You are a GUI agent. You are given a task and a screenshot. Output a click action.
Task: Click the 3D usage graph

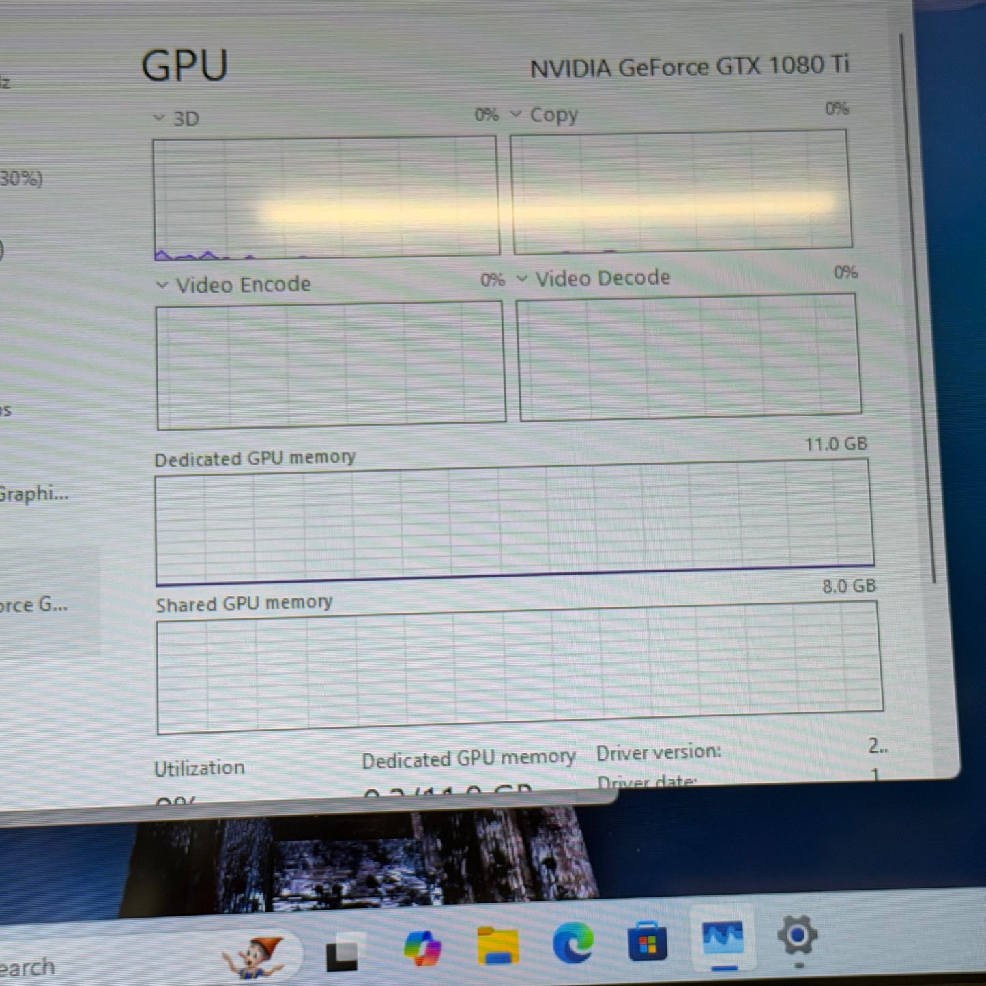[325, 197]
